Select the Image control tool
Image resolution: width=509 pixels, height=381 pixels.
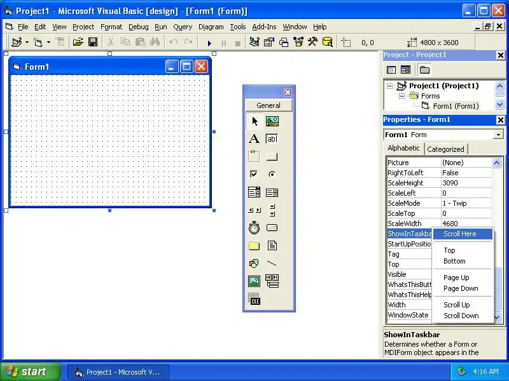coord(254,281)
